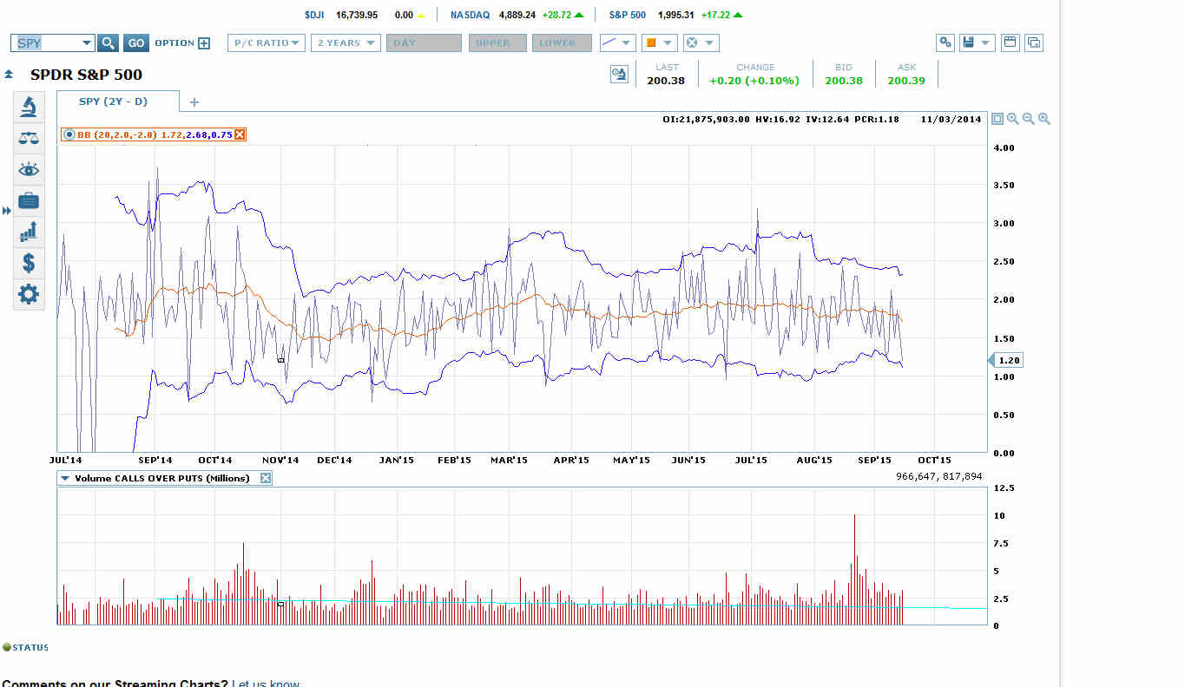Click the NASDAQ index quote

click(x=517, y=15)
